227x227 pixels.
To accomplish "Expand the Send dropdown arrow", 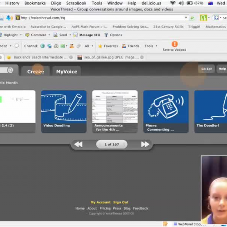I will [x=70, y=35].
